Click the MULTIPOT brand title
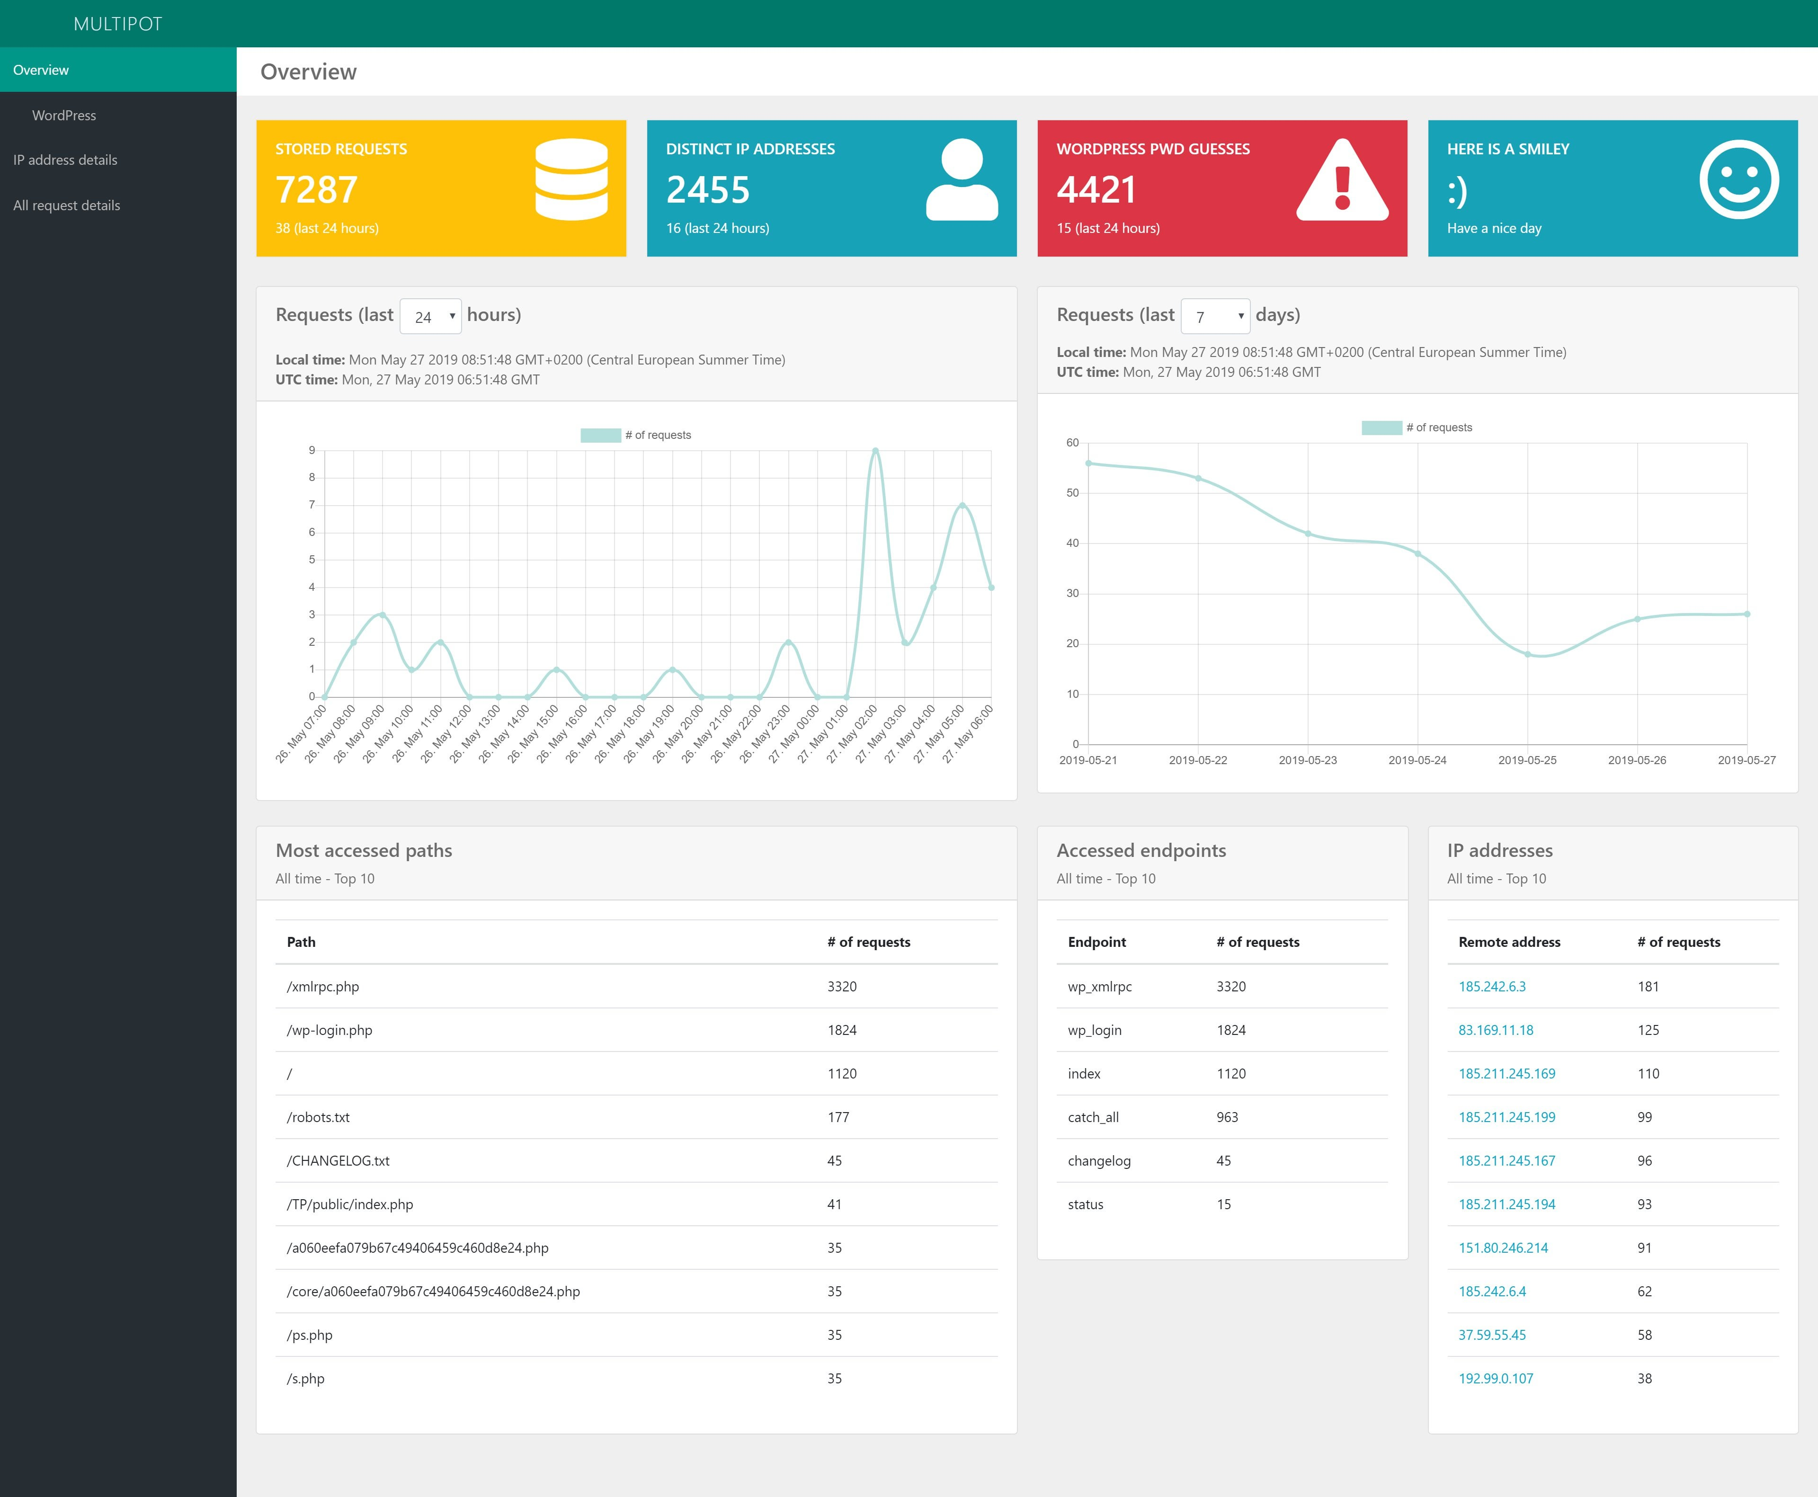The height and width of the screenshot is (1497, 1818). click(x=118, y=24)
